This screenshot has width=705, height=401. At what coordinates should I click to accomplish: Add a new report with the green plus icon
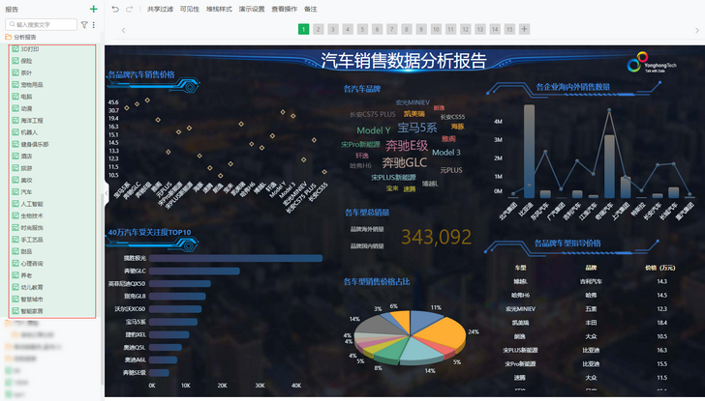94,9
